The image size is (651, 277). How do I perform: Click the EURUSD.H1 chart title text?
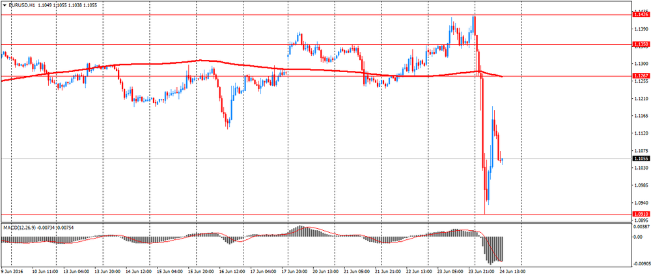(x=21, y=5)
